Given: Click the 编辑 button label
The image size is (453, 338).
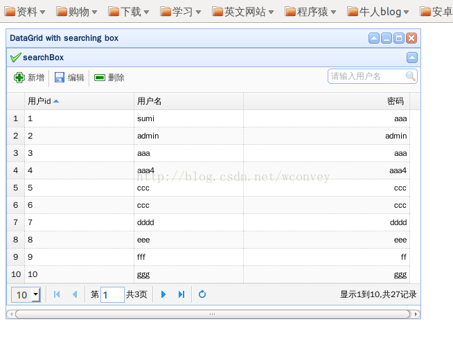Looking at the screenshot, I should 76,78.
